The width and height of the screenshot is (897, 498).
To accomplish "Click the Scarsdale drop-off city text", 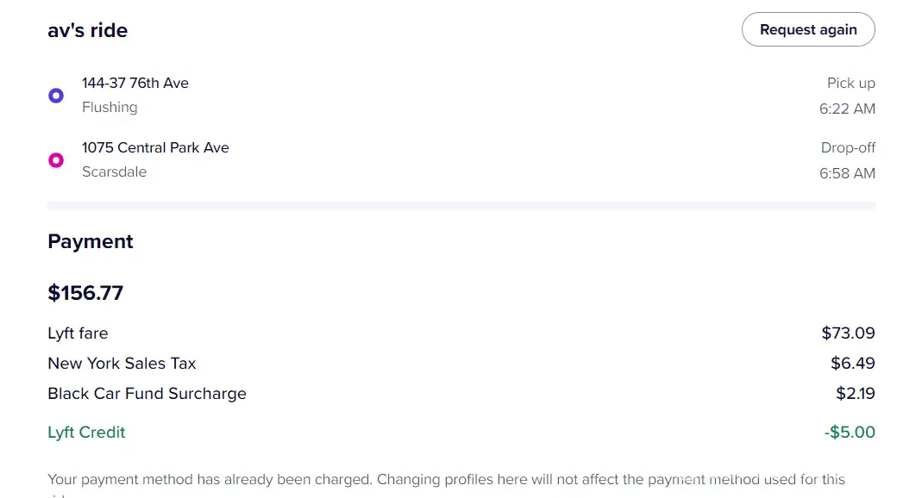I will [x=114, y=172].
